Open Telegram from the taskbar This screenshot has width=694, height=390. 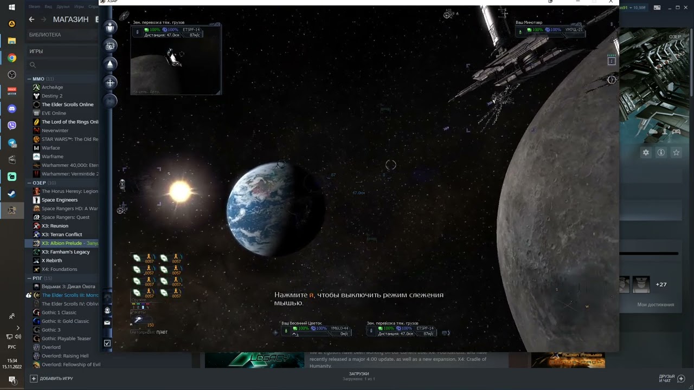pos(12,143)
